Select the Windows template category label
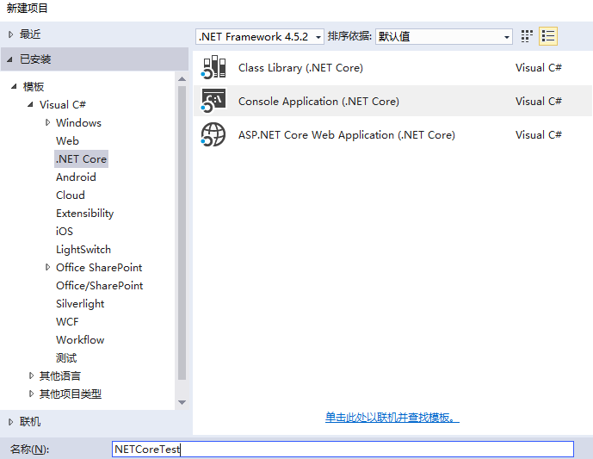This screenshot has width=593, height=459. click(78, 122)
